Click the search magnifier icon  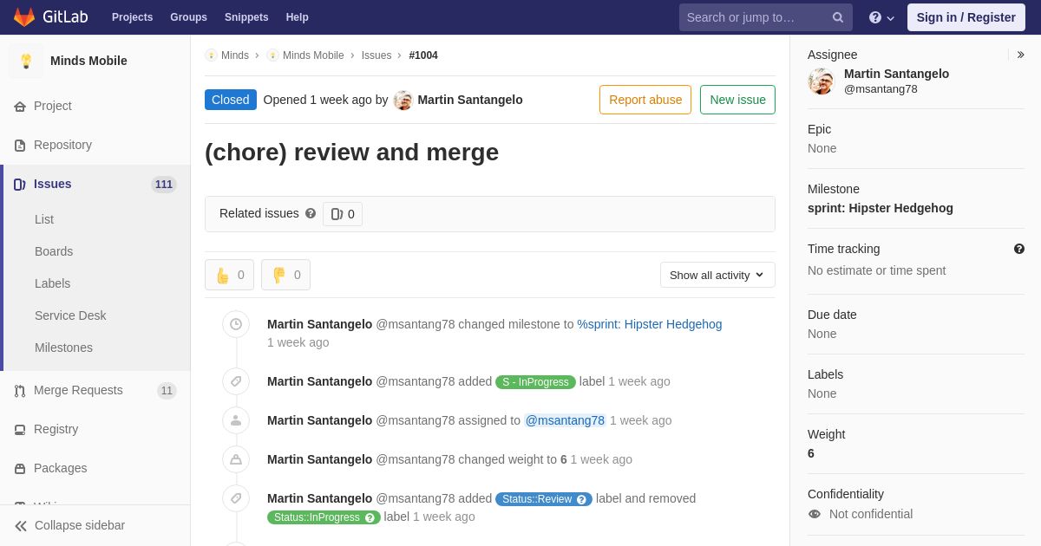click(x=838, y=17)
